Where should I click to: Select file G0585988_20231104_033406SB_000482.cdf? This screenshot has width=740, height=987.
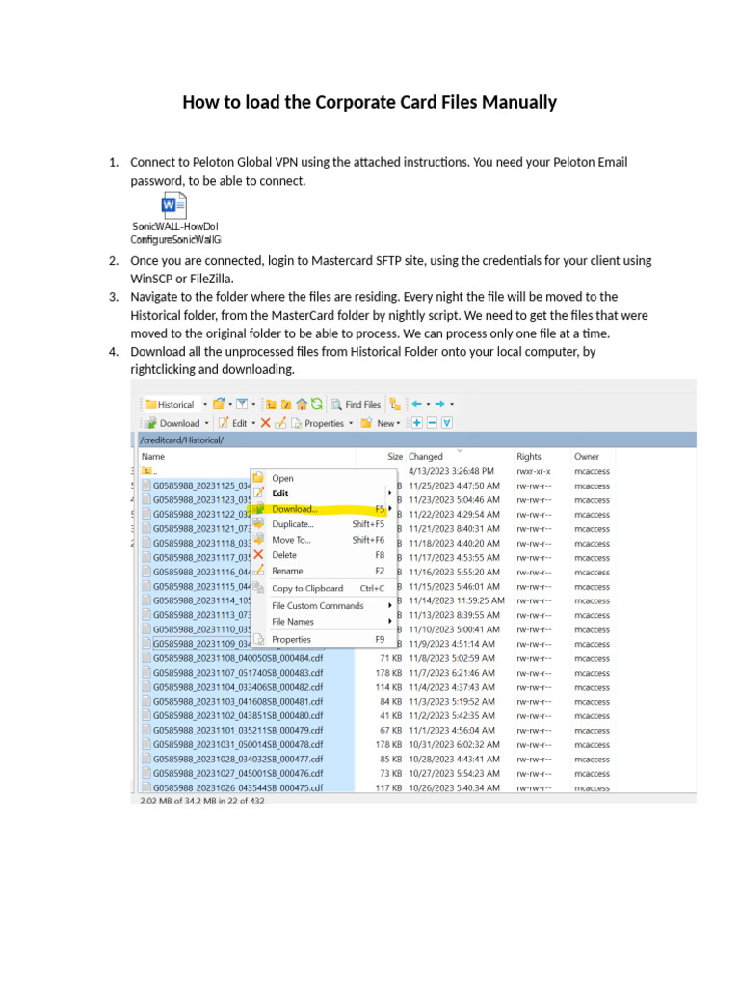click(238, 687)
